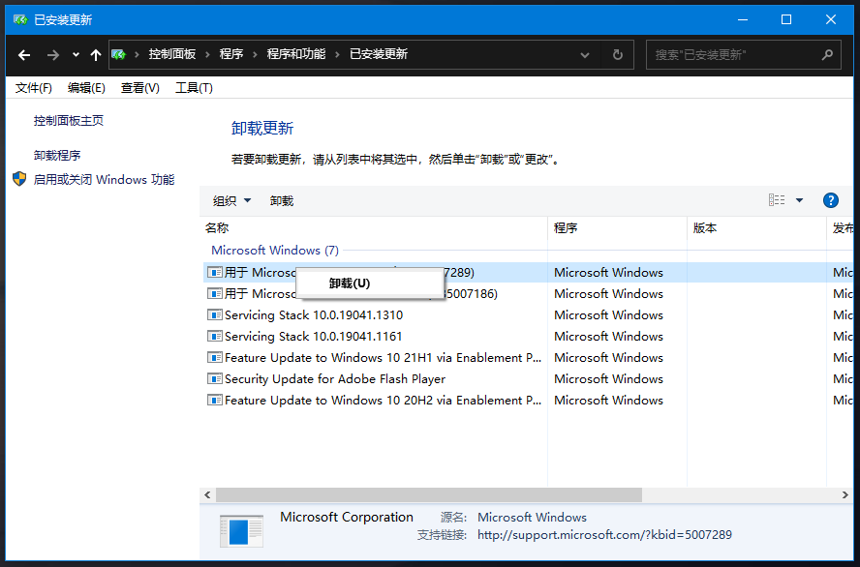860x567 pixels.
Task: Open 控制面板 in the breadcrumb
Action: tap(172, 54)
